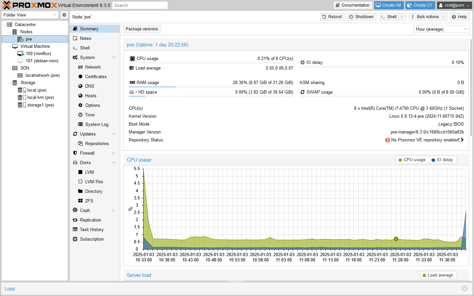The image size is (474, 296).
Task: Toggle the Load average legend series
Action: 438,275
